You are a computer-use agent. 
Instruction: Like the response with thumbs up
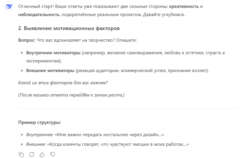(x=42, y=155)
